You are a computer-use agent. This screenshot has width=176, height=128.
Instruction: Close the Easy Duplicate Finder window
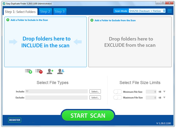pyautogui.click(x=170, y=3)
